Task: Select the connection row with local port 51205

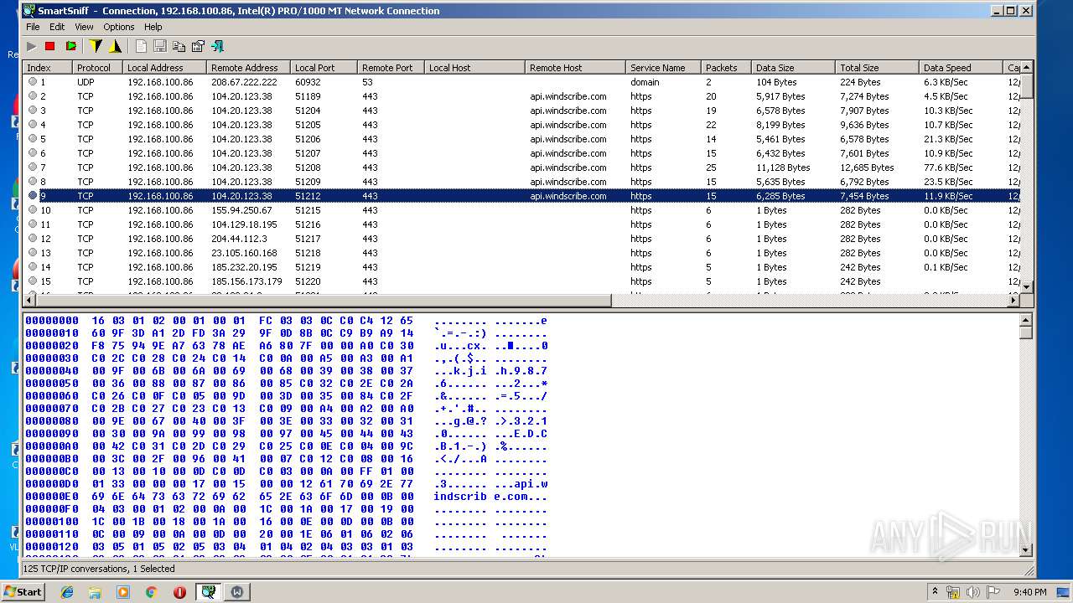Action: tap(522, 125)
